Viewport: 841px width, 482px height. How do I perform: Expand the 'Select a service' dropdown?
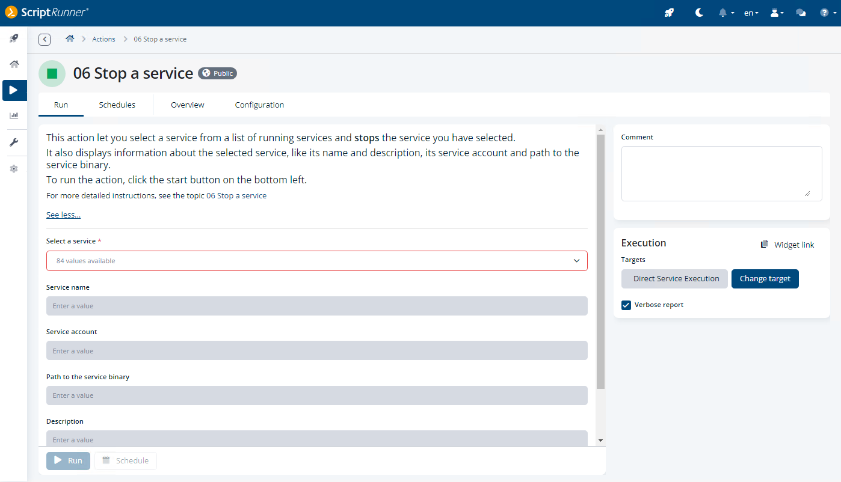[317, 261]
